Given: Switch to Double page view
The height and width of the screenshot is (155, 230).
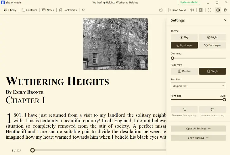Looking at the screenshot, I should point(184,71).
